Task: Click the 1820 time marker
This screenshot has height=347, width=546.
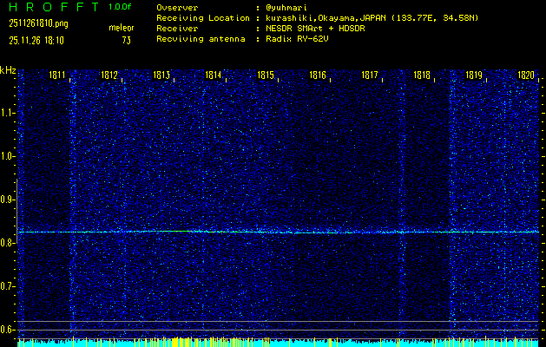Action: (x=525, y=75)
